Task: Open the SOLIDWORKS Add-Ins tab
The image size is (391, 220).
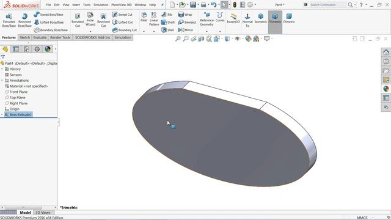Action: click(x=92, y=37)
